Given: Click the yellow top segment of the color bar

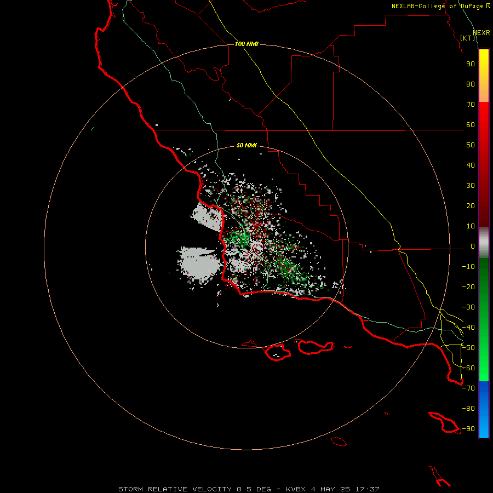Looking at the screenshot, I should click(484, 75).
